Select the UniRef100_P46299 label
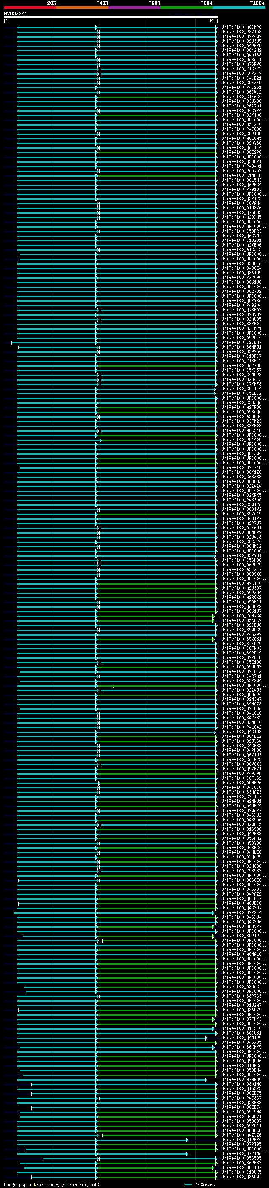This screenshot has width=269, height=1188. tap(241, 635)
